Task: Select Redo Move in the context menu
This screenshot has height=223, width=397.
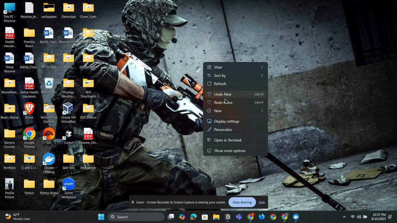Action: click(235, 103)
